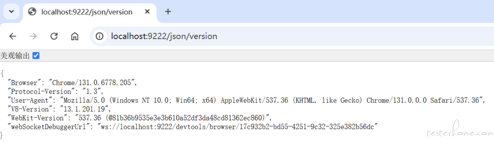Image resolution: width=494 pixels, height=143 pixels.
Task: Click the "Browser" key in JSON
Action: pyautogui.click(x=24, y=83)
